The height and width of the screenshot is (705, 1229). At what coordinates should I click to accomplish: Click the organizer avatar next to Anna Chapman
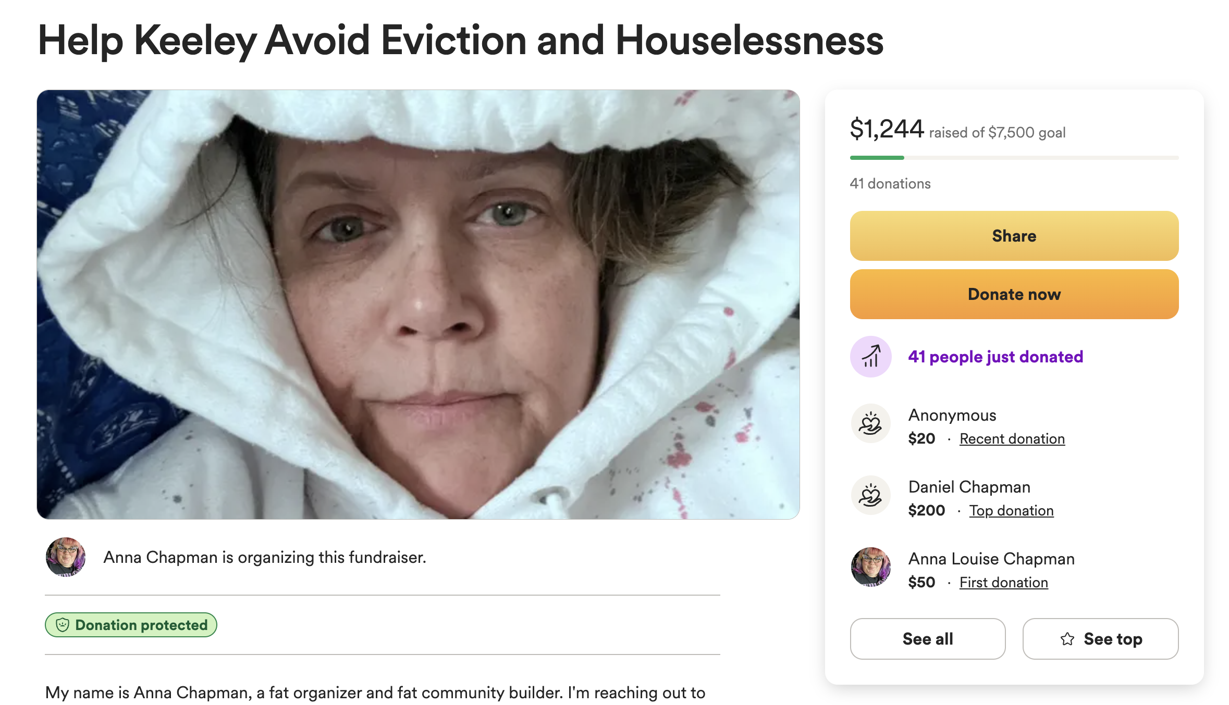pos(66,557)
